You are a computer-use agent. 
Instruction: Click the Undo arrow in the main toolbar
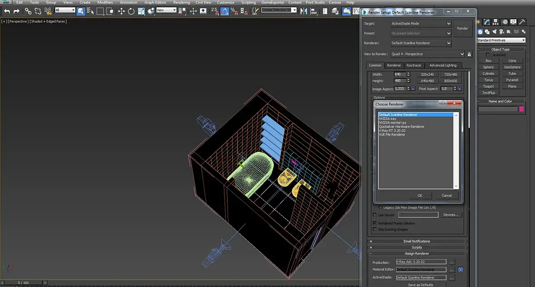(x=7, y=11)
